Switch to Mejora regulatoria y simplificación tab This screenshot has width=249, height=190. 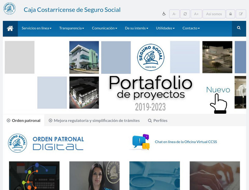pos(94,121)
